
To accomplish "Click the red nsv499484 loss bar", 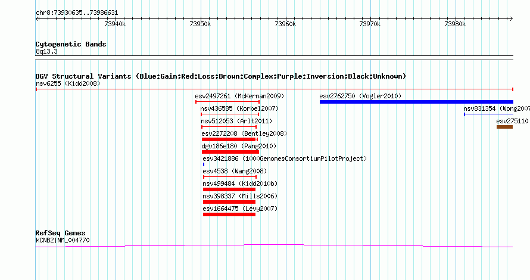I will click(229, 189).
